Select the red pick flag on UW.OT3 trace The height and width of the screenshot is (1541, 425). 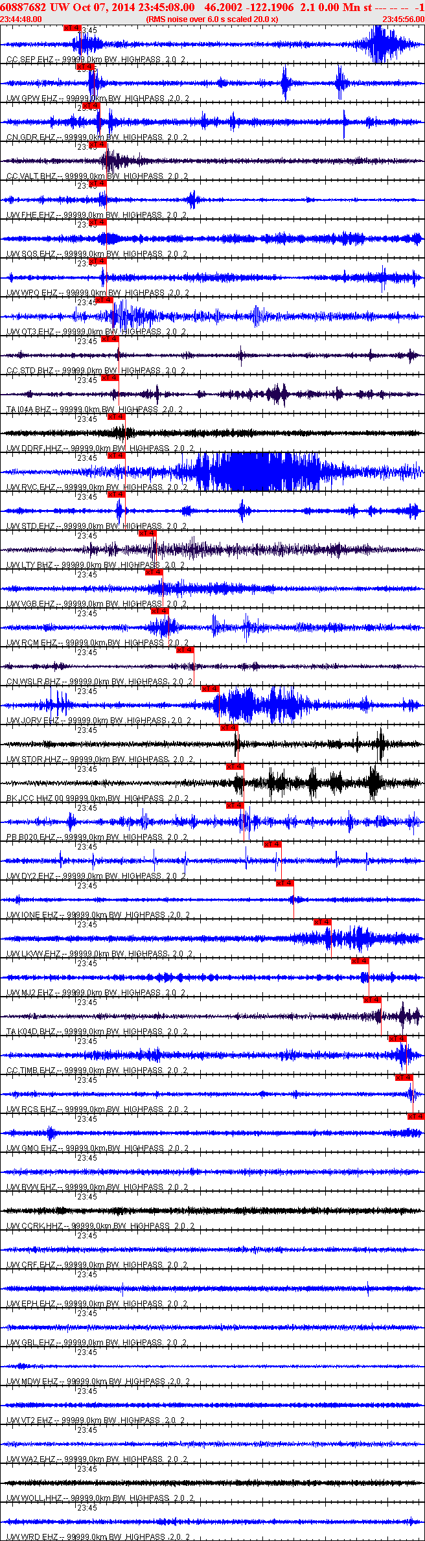(x=104, y=300)
